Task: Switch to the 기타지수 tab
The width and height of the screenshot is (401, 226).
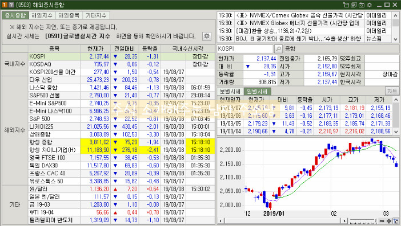Action: click(96, 15)
